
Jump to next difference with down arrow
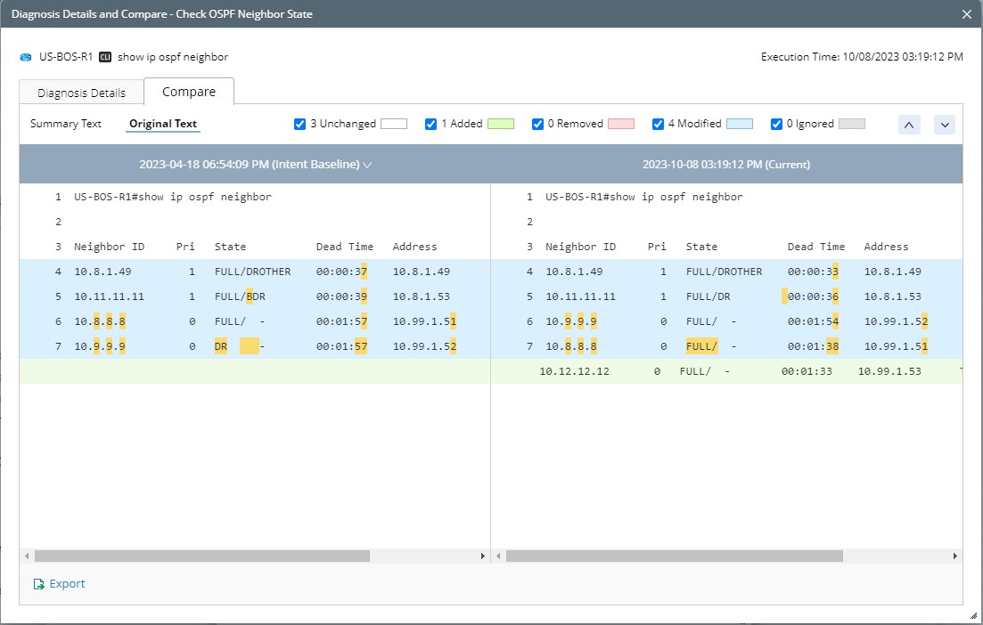coord(944,125)
